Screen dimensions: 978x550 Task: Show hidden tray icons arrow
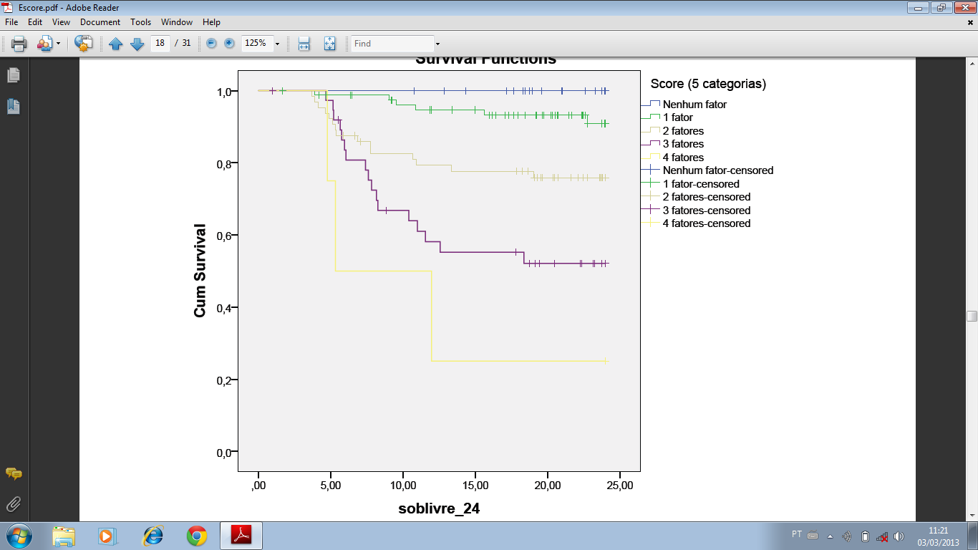click(831, 536)
